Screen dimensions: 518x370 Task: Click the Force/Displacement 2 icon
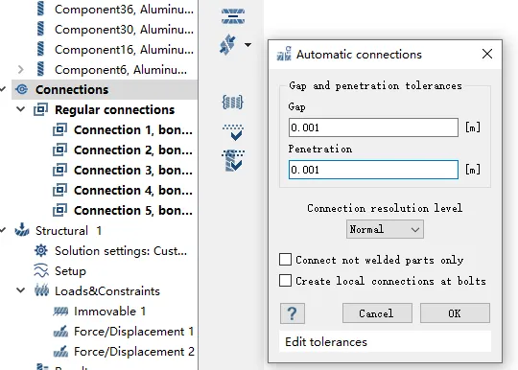click(60, 351)
